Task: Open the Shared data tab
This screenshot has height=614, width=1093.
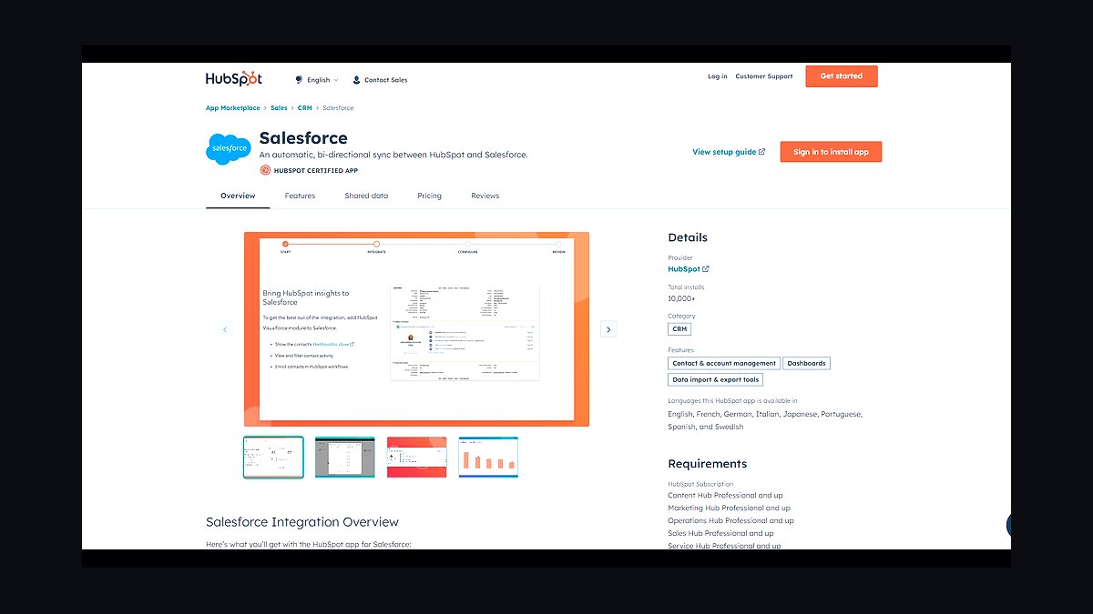Action: pos(366,196)
